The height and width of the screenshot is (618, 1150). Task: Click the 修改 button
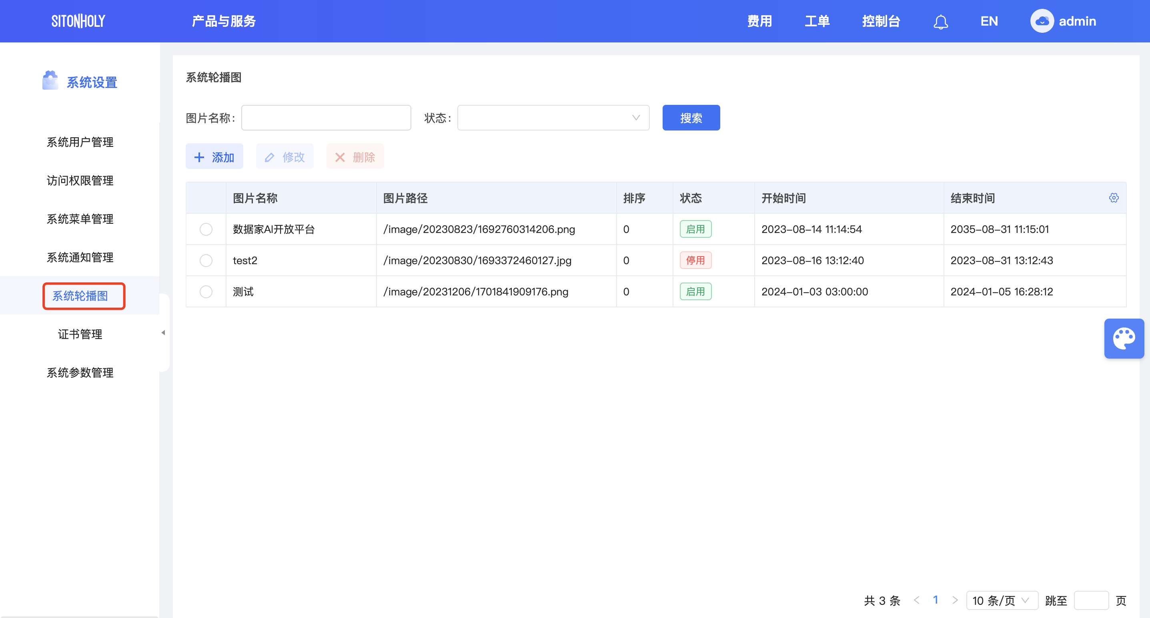coord(285,156)
